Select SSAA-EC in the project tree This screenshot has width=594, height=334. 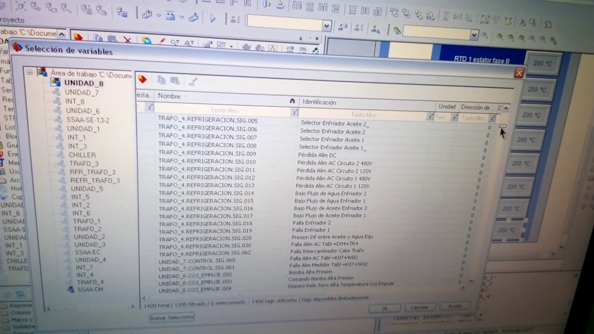click(88, 252)
